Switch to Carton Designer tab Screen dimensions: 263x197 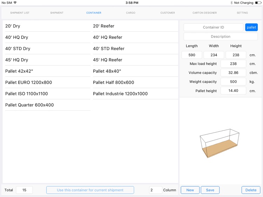click(x=205, y=13)
